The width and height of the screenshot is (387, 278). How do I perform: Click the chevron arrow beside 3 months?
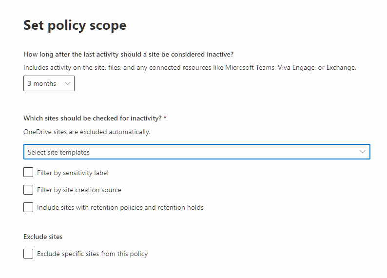tap(68, 83)
